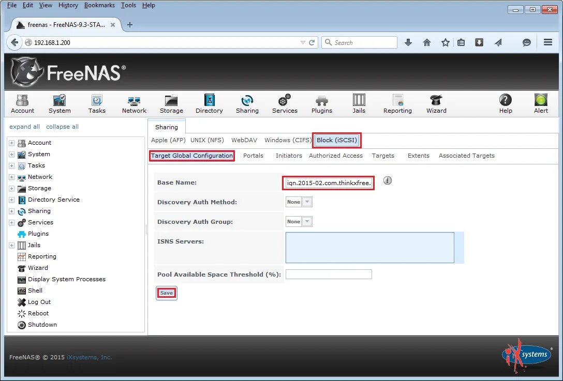Open the Tools menu

(x=128, y=5)
